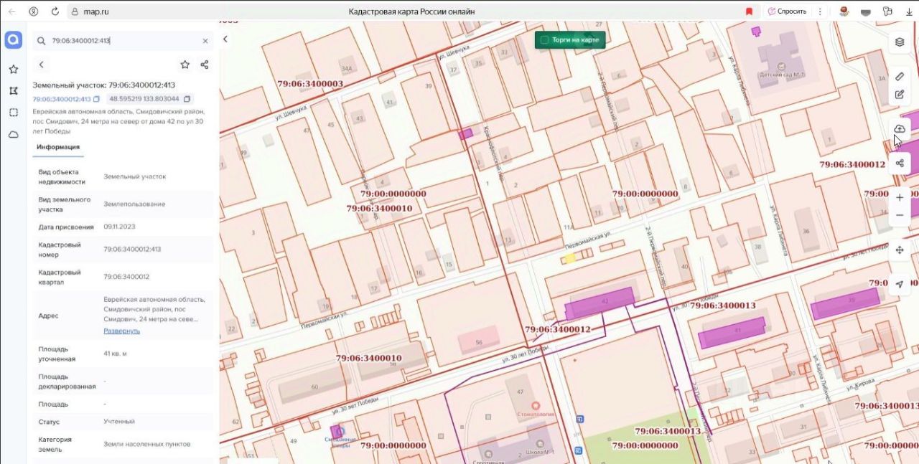The width and height of the screenshot is (919, 464).
Task: Share this parcel from the panel header
Action: click(205, 65)
